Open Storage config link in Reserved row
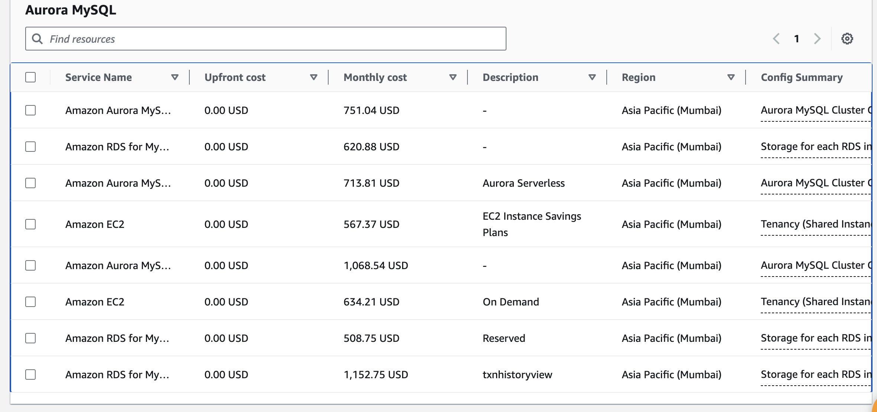Screen dimensions: 877x412 (x=816, y=338)
